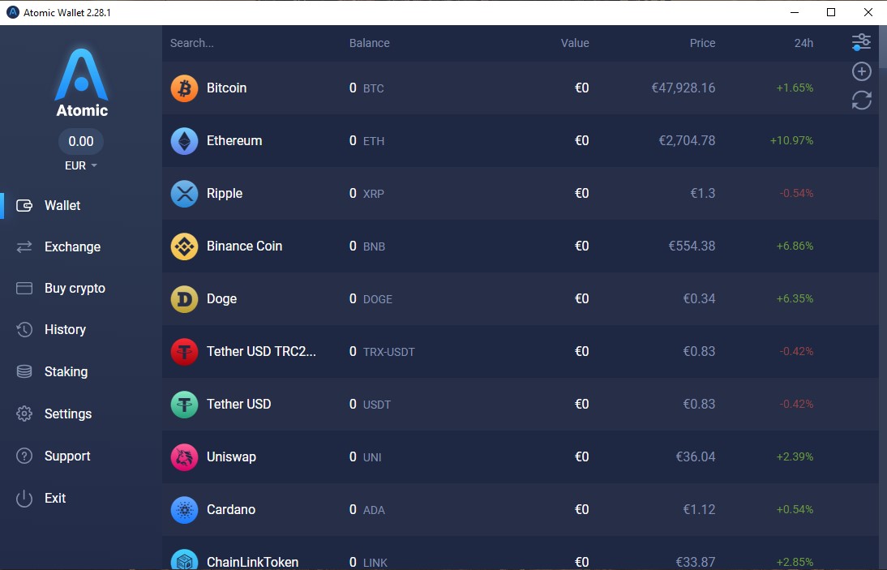Click the History clock icon
The width and height of the screenshot is (887, 570).
point(24,330)
